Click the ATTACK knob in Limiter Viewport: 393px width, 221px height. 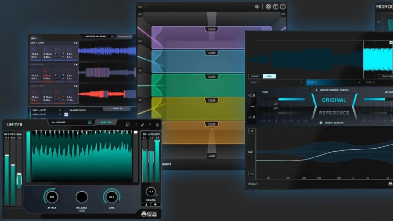click(x=52, y=197)
